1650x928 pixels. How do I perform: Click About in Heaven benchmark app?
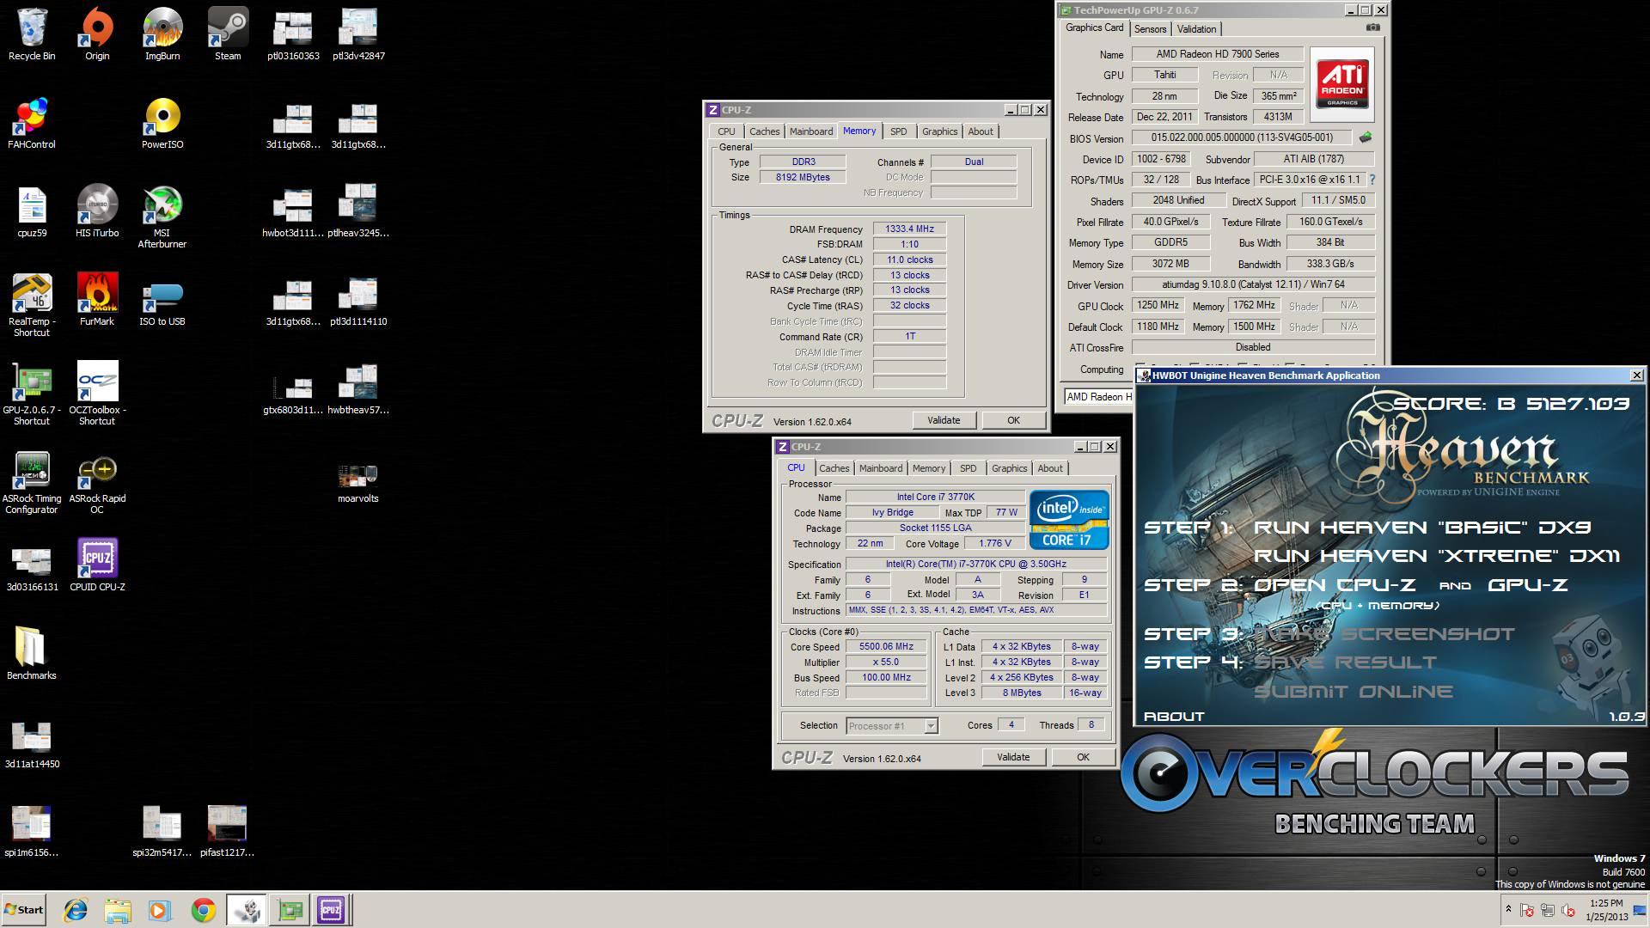[x=1174, y=717]
